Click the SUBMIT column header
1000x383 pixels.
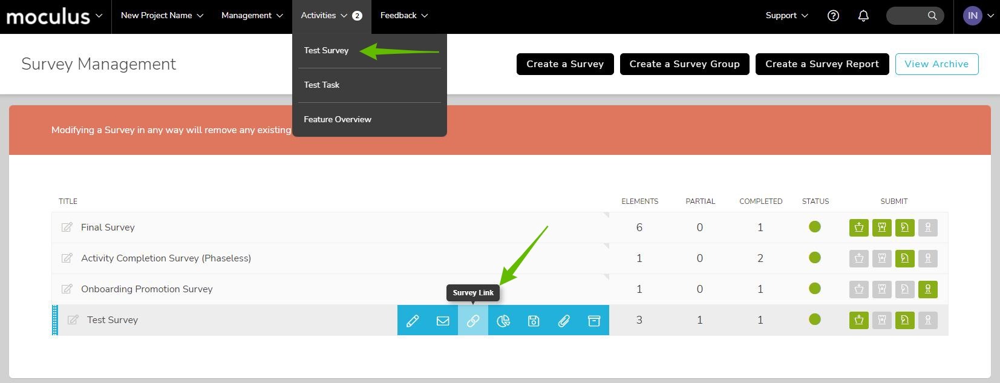pyautogui.click(x=894, y=201)
